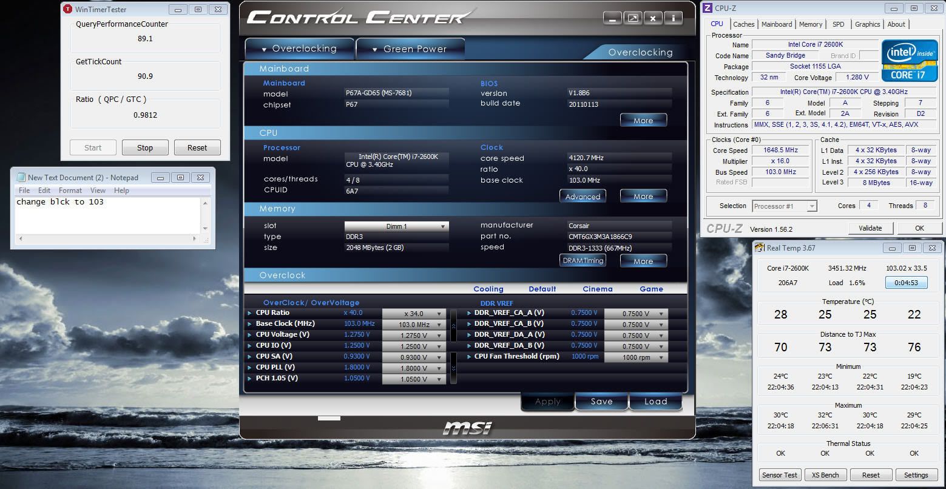Click the Real Temp title bar icon
The image size is (946, 489).
[760, 248]
